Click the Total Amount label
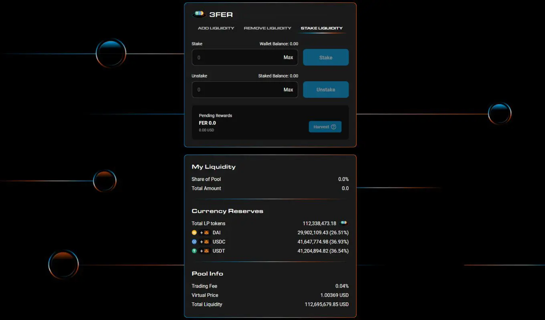This screenshot has width=545, height=320. pyautogui.click(x=206, y=189)
